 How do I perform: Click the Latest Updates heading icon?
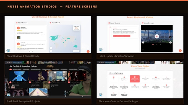tap(109, 23)
